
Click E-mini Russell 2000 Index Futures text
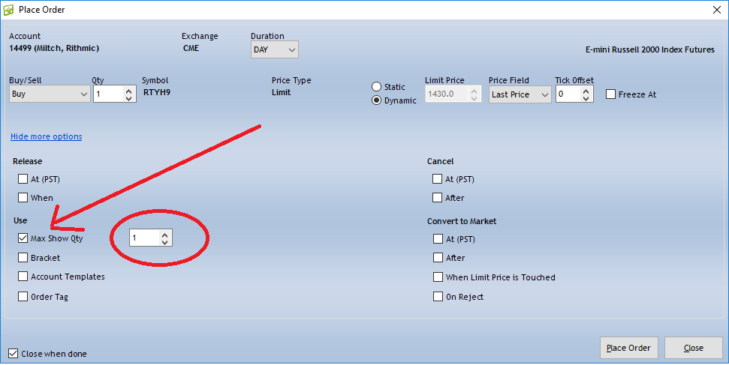(x=650, y=49)
